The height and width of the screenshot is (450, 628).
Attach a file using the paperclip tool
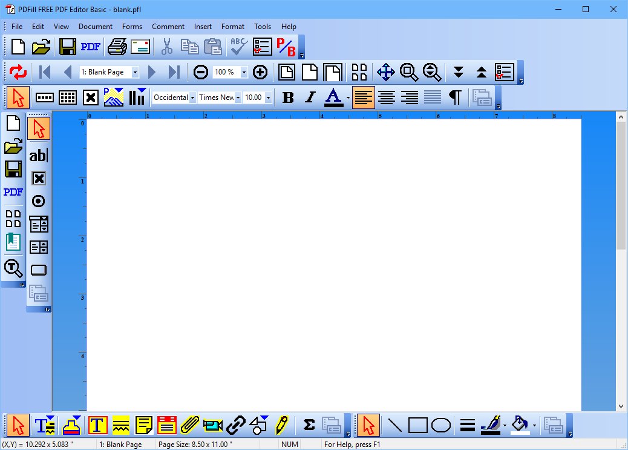(188, 425)
